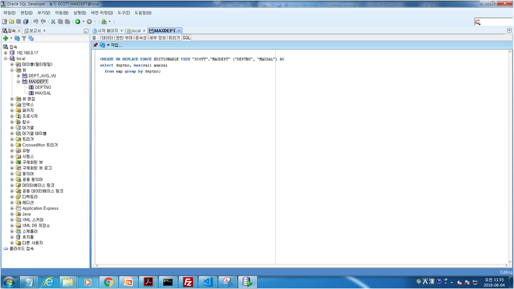
Task: Close the 시작 페이지 tab
Action: point(122,31)
